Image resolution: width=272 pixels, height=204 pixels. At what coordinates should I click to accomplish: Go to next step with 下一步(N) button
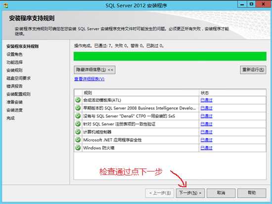[190, 193]
